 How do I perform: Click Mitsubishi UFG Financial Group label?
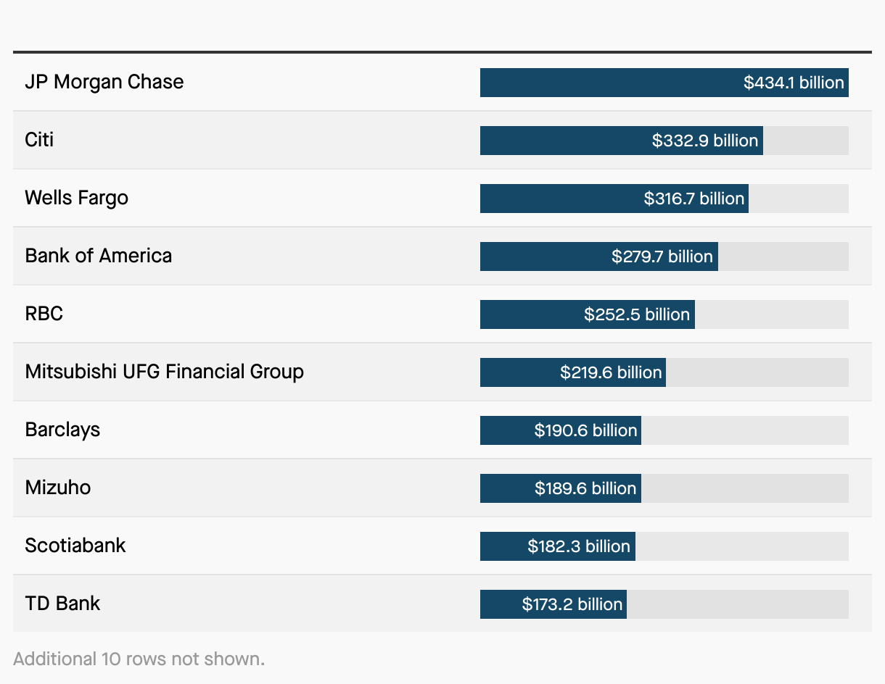[165, 372]
